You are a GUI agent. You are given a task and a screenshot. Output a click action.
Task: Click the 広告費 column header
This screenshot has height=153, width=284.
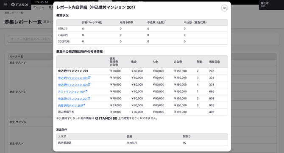[x=178, y=62]
